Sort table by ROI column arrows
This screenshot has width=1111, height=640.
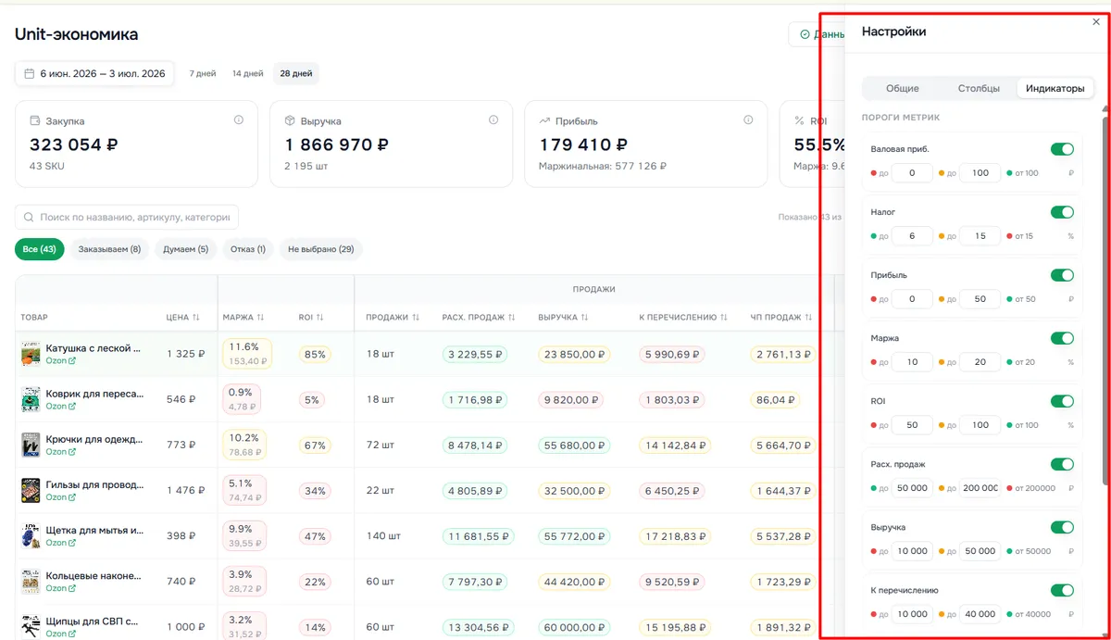tap(319, 318)
